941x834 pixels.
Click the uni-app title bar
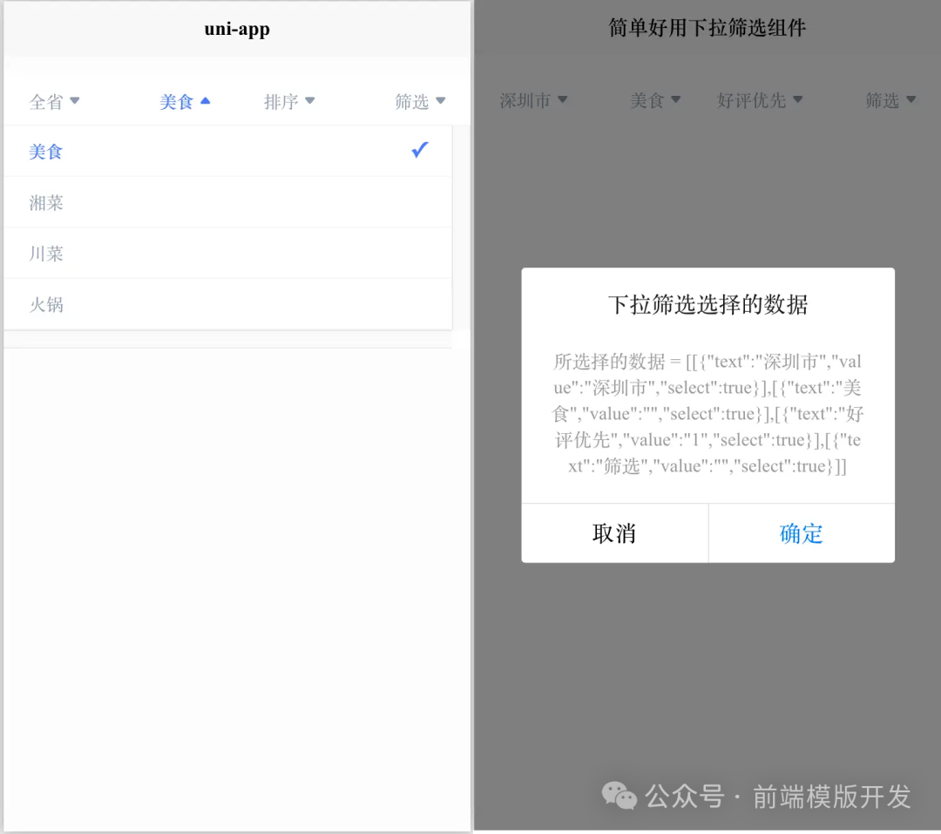click(236, 29)
